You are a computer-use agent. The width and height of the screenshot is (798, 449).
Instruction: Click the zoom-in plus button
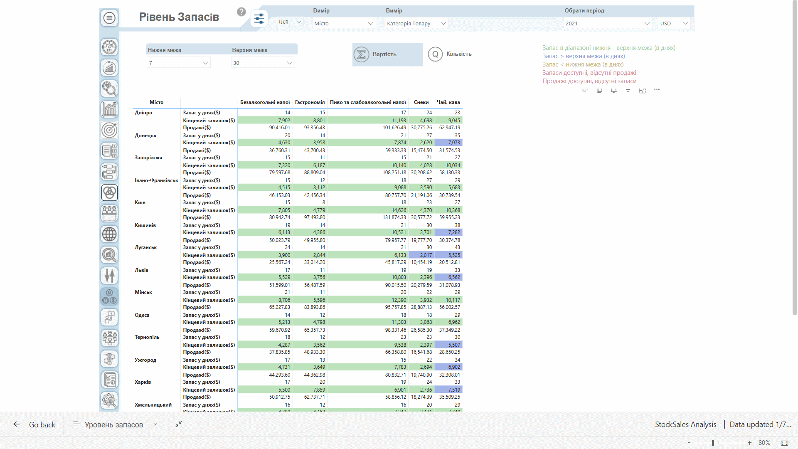749,443
